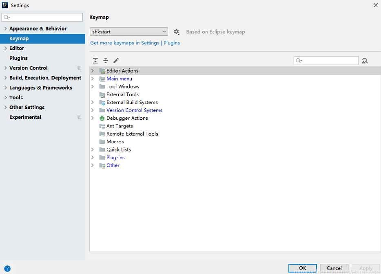Click Find Actions by Shortcut icon
The width and height of the screenshot is (381, 274).
[x=365, y=61]
